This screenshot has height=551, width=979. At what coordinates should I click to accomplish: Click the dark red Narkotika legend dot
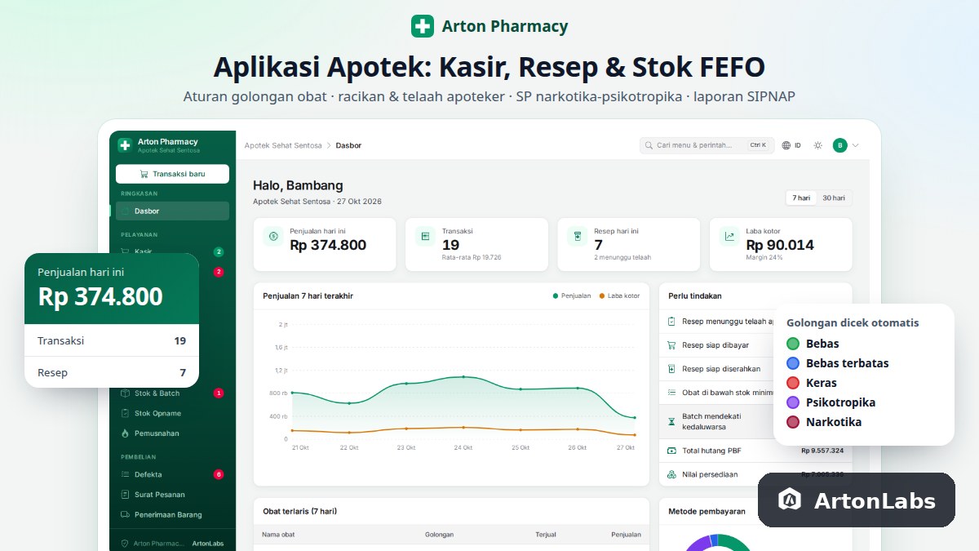pyautogui.click(x=793, y=422)
